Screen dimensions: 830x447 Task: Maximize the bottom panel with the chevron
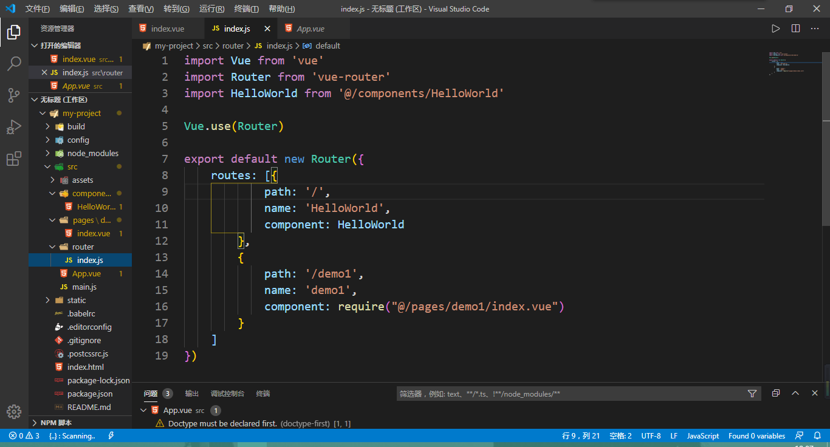[795, 394]
